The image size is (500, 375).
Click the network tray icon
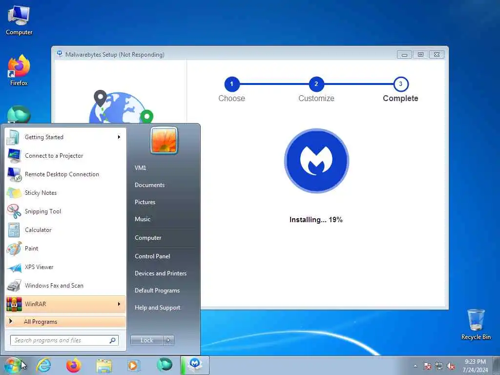pyautogui.click(x=439, y=366)
